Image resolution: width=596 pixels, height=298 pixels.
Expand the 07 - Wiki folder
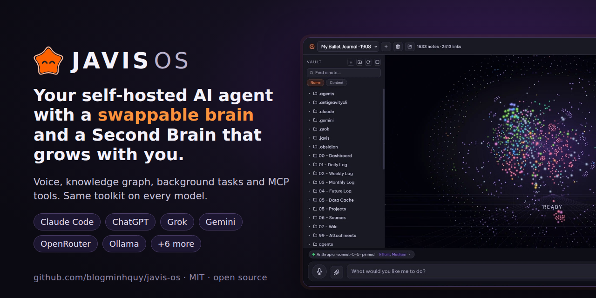pyautogui.click(x=309, y=226)
